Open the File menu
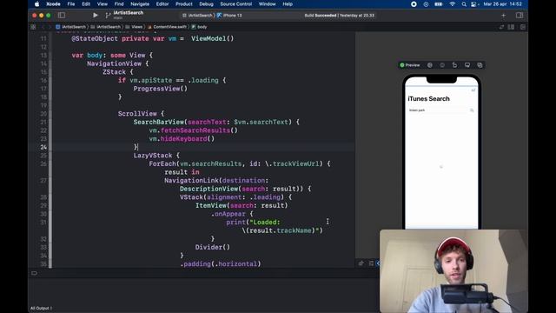556x313 pixels. pyautogui.click(x=71, y=4)
